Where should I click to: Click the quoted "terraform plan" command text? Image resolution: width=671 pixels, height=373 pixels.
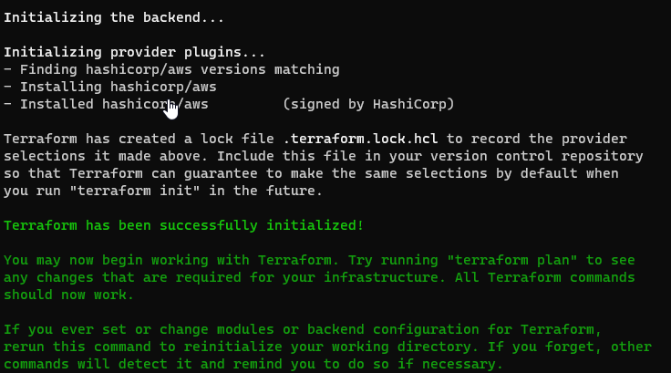[512, 261]
